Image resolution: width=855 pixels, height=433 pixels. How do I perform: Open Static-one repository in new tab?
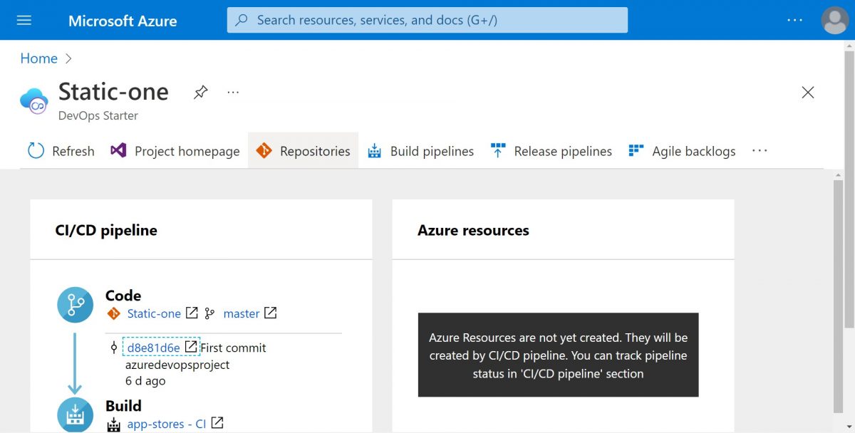tap(191, 313)
